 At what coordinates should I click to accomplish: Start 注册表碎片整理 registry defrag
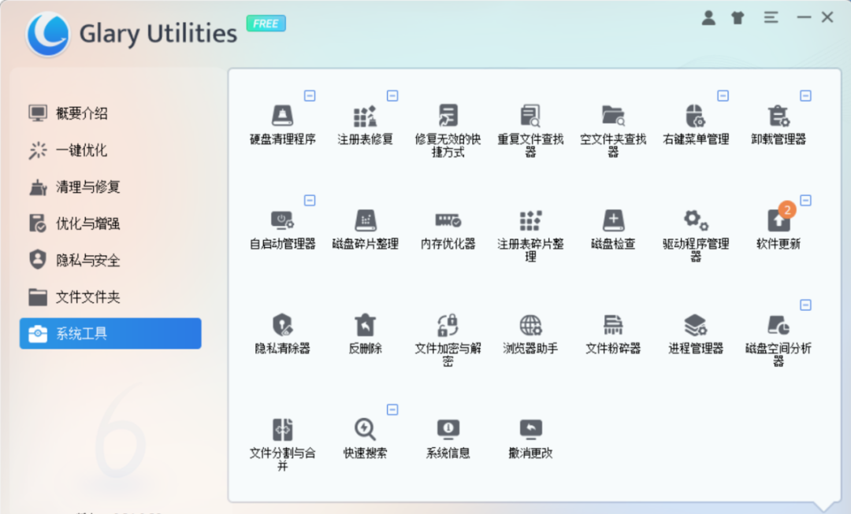point(530,236)
